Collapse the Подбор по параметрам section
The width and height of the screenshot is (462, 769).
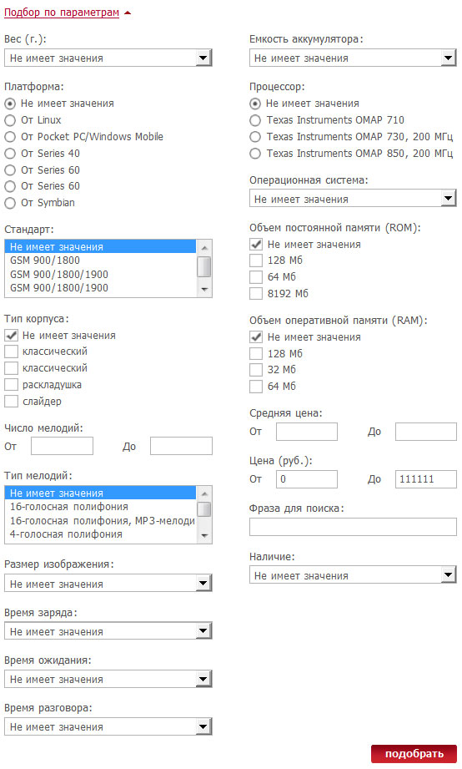(62, 13)
